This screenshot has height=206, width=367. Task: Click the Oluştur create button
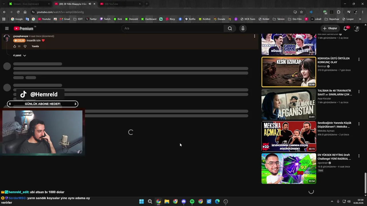click(330, 28)
